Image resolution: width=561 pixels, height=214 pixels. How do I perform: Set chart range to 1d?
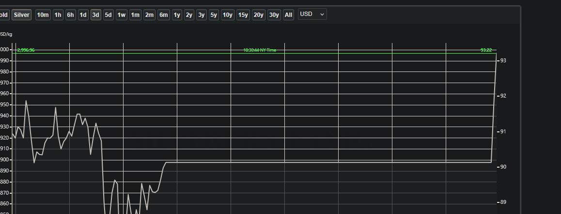click(83, 15)
